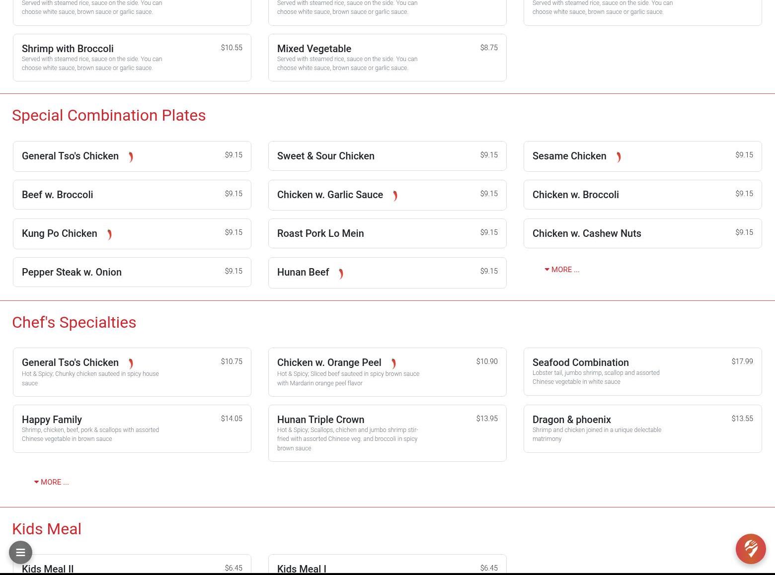Select Mixed Vegetable menu item
The height and width of the screenshot is (575, 775).
387,58
